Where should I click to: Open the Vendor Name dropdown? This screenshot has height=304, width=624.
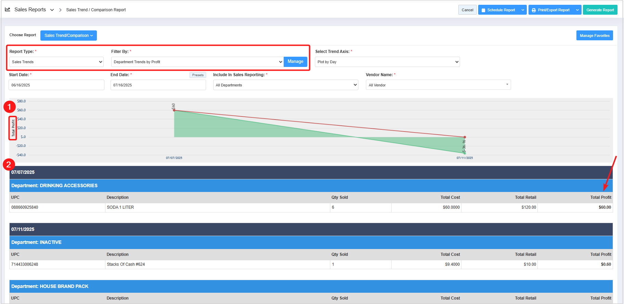coord(438,85)
